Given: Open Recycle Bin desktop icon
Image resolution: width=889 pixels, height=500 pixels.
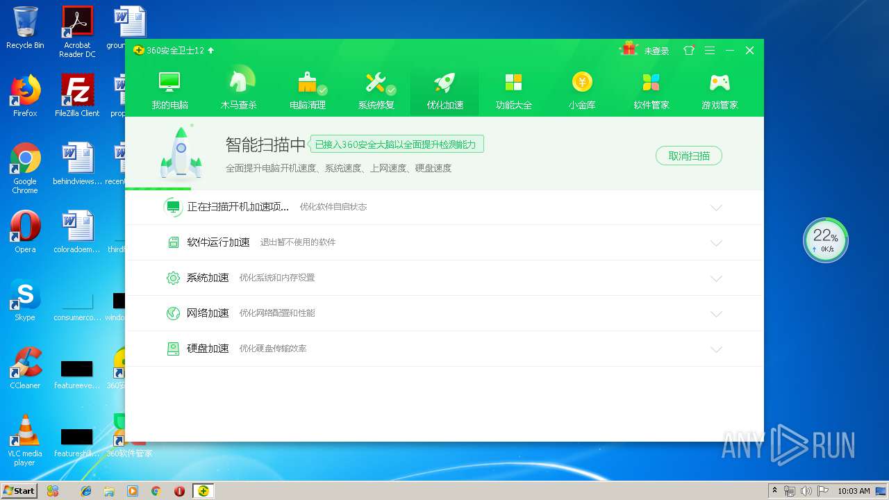Looking at the screenshot, I should point(25,28).
